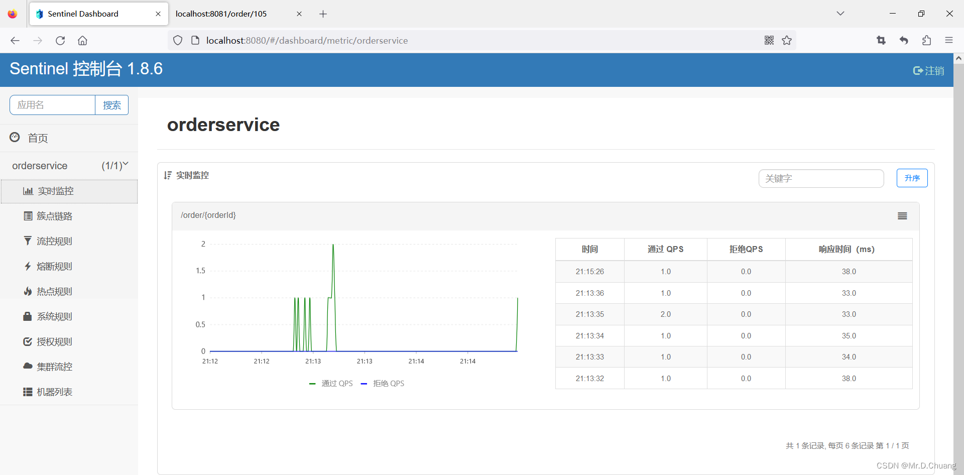This screenshot has height=475, width=964.
Task: Open the list all tabs dropdown
Action: pyautogui.click(x=840, y=14)
